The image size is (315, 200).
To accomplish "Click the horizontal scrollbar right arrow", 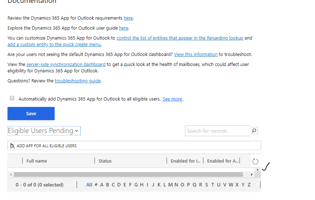I will pos(251,175).
